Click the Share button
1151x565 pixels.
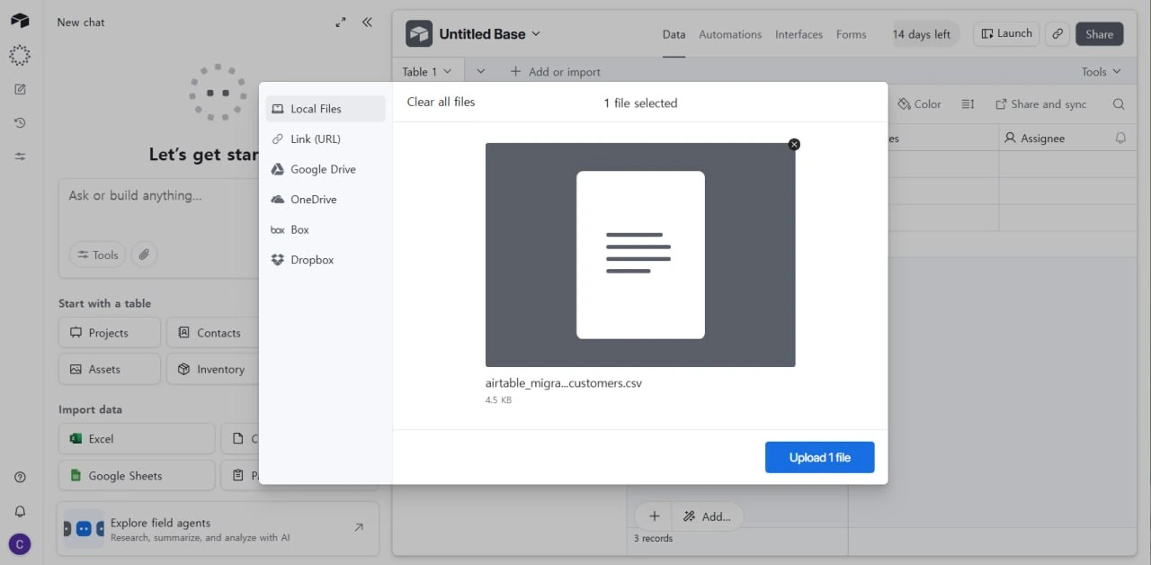pos(1099,34)
